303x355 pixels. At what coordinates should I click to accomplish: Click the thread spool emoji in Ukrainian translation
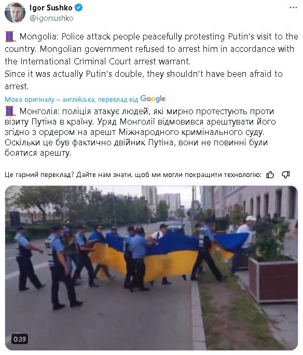coord(10,112)
